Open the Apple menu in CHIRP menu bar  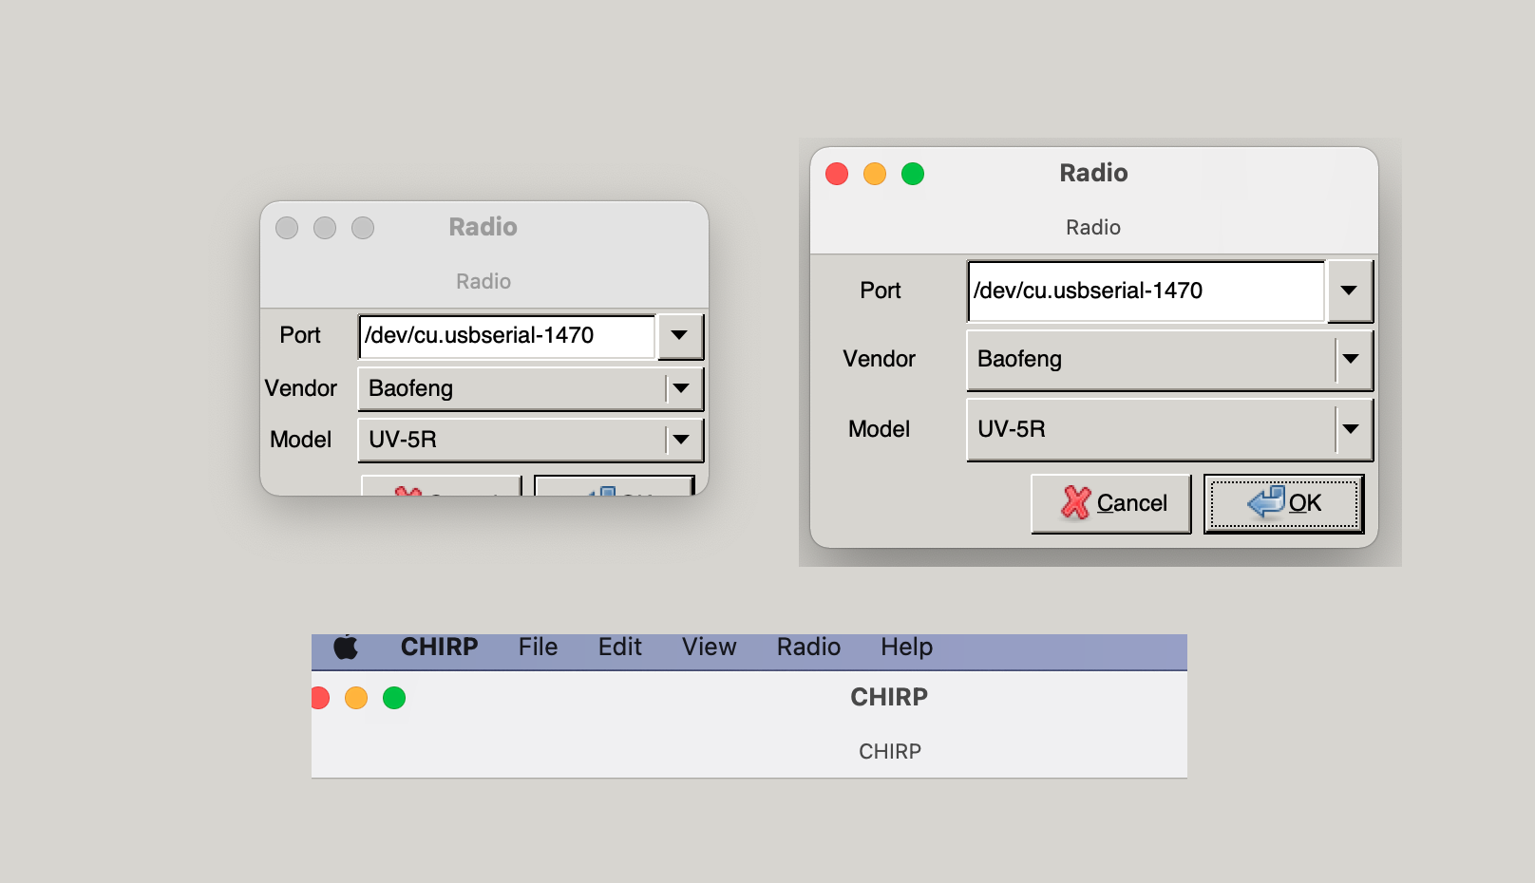pyautogui.click(x=346, y=648)
